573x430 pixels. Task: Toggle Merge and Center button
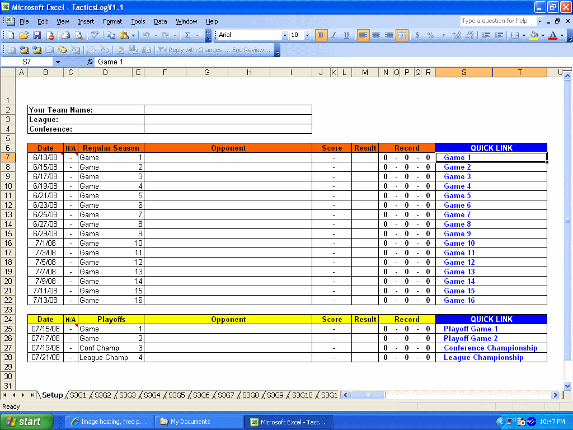(x=402, y=35)
